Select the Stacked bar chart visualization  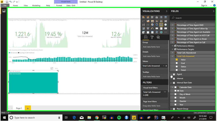(143, 17)
